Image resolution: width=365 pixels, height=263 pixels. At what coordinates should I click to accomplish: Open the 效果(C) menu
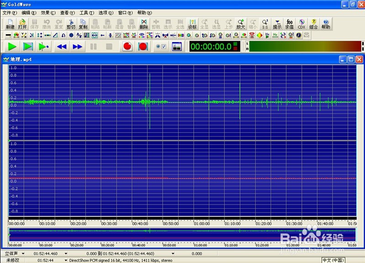48,13
